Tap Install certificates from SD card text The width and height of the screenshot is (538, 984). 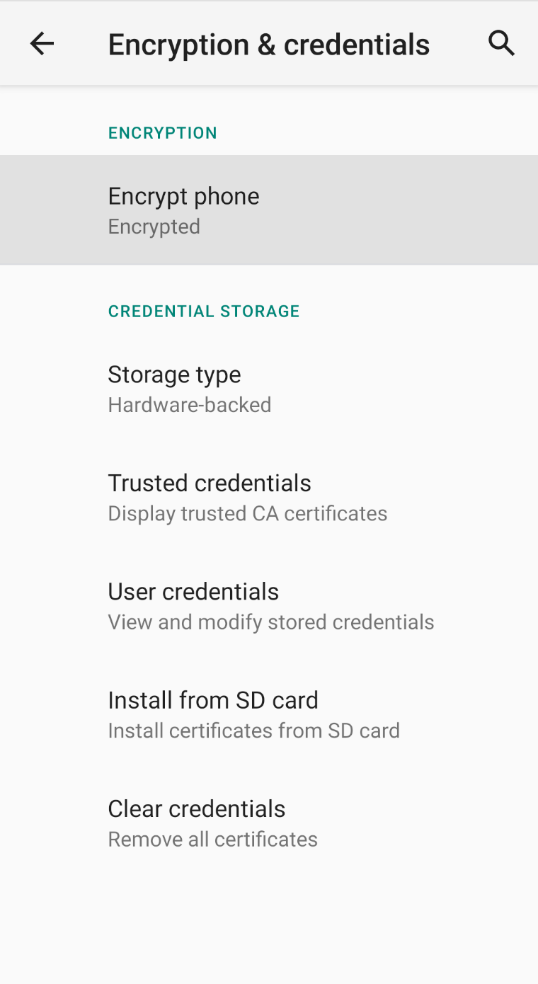[x=253, y=730]
